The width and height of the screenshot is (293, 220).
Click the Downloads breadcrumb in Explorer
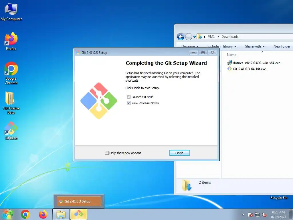pyautogui.click(x=230, y=37)
